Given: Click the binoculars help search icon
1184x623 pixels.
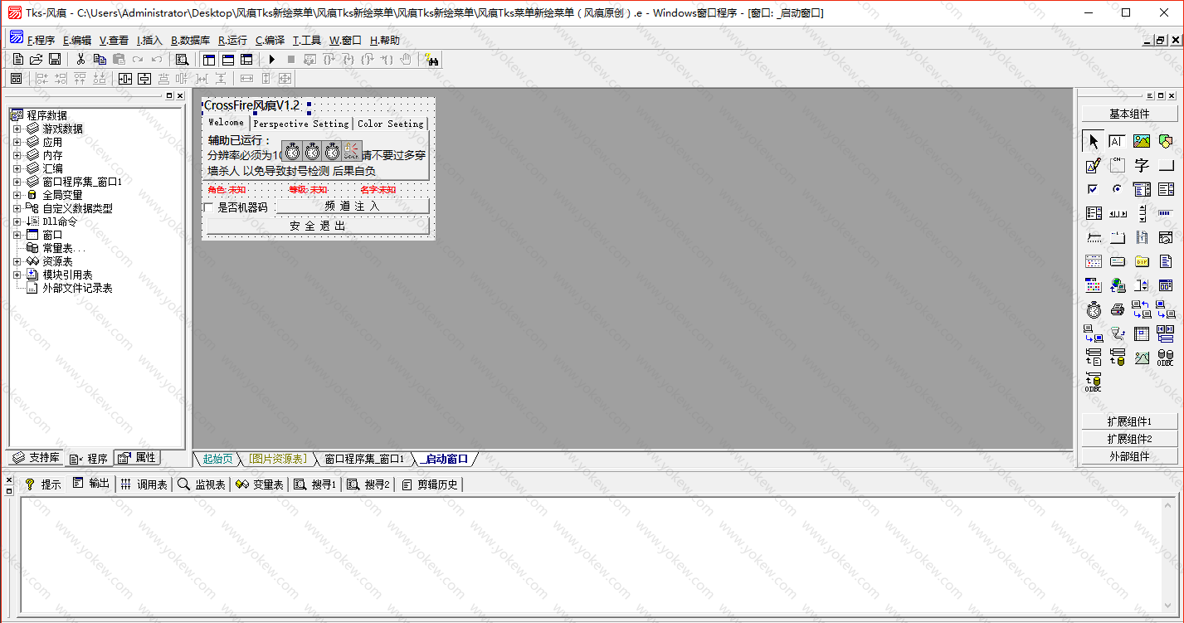Looking at the screenshot, I should point(431,59).
